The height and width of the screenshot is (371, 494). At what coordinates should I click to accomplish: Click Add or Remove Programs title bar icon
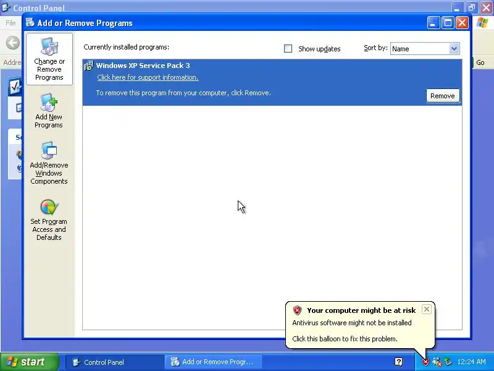point(30,23)
